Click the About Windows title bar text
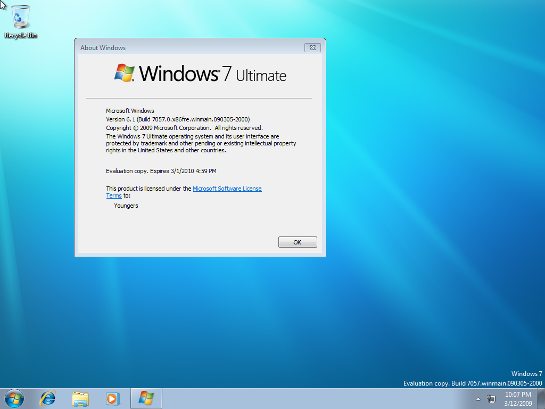This screenshot has height=409, width=545. click(103, 47)
